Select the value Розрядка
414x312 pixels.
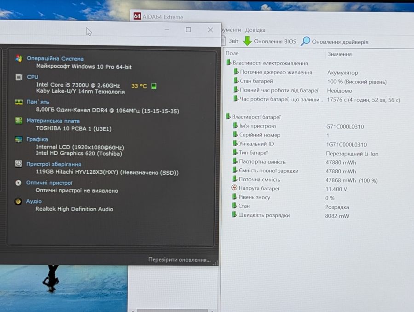(x=337, y=207)
